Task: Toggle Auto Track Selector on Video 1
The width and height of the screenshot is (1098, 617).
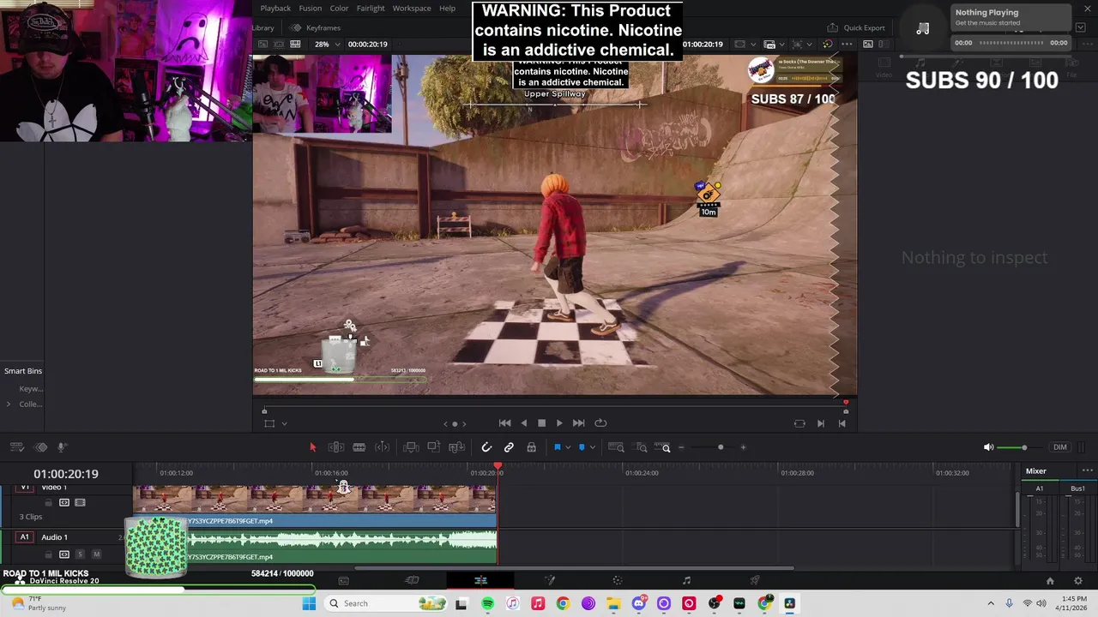Action: click(x=63, y=502)
